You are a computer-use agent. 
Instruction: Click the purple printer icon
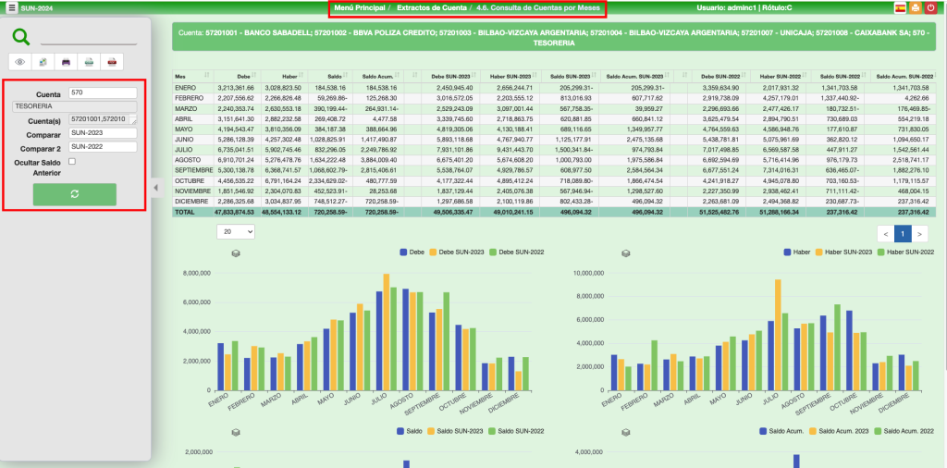66,62
